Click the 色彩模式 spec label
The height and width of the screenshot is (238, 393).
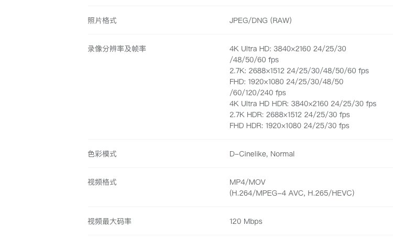pyautogui.click(x=102, y=154)
